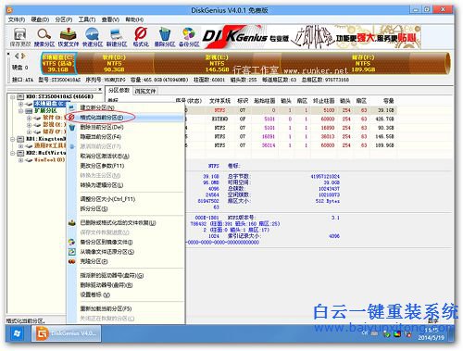This screenshot has width=463, height=351.
Task: Click the format icon beside 格式化当前分区
Action: click(x=71, y=118)
